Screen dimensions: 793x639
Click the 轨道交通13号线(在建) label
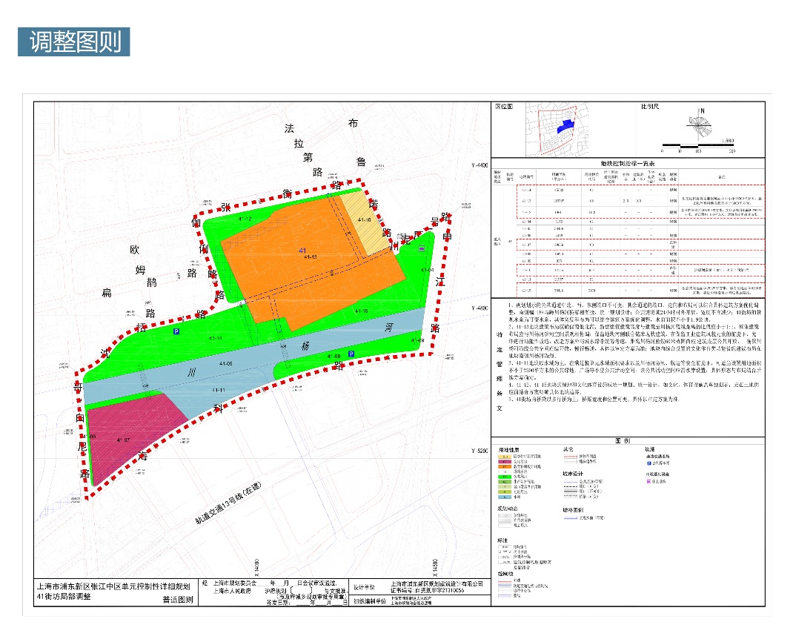tap(228, 503)
